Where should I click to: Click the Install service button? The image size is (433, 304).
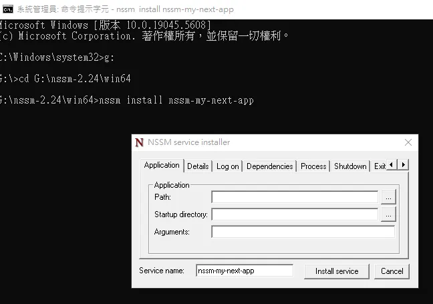click(337, 271)
